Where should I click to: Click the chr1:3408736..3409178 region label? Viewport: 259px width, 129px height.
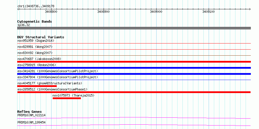click(x=36, y=6)
